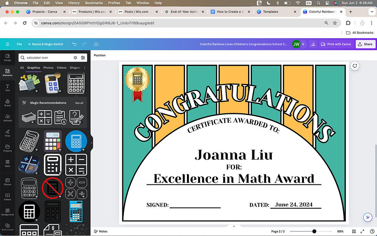Select the money and calculator graphic
Screen dimensions: 377x236
(29, 82)
